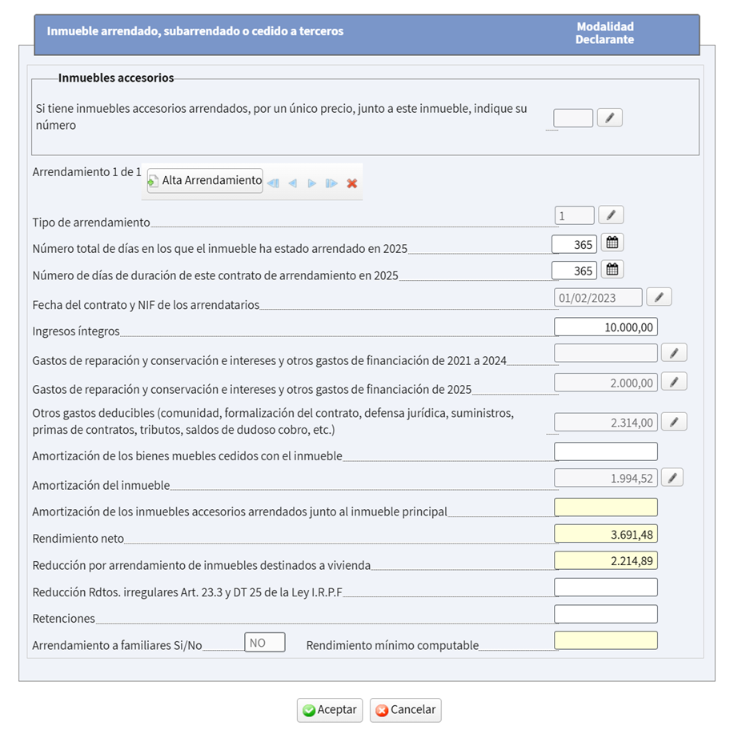Edit 2025 repair and conservation expenses pencil
The width and height of the screenshot is (734, 734).
pyautogui.click(x=674, y=382)
